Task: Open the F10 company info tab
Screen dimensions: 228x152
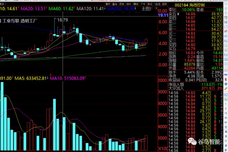Action: [143, 4]
